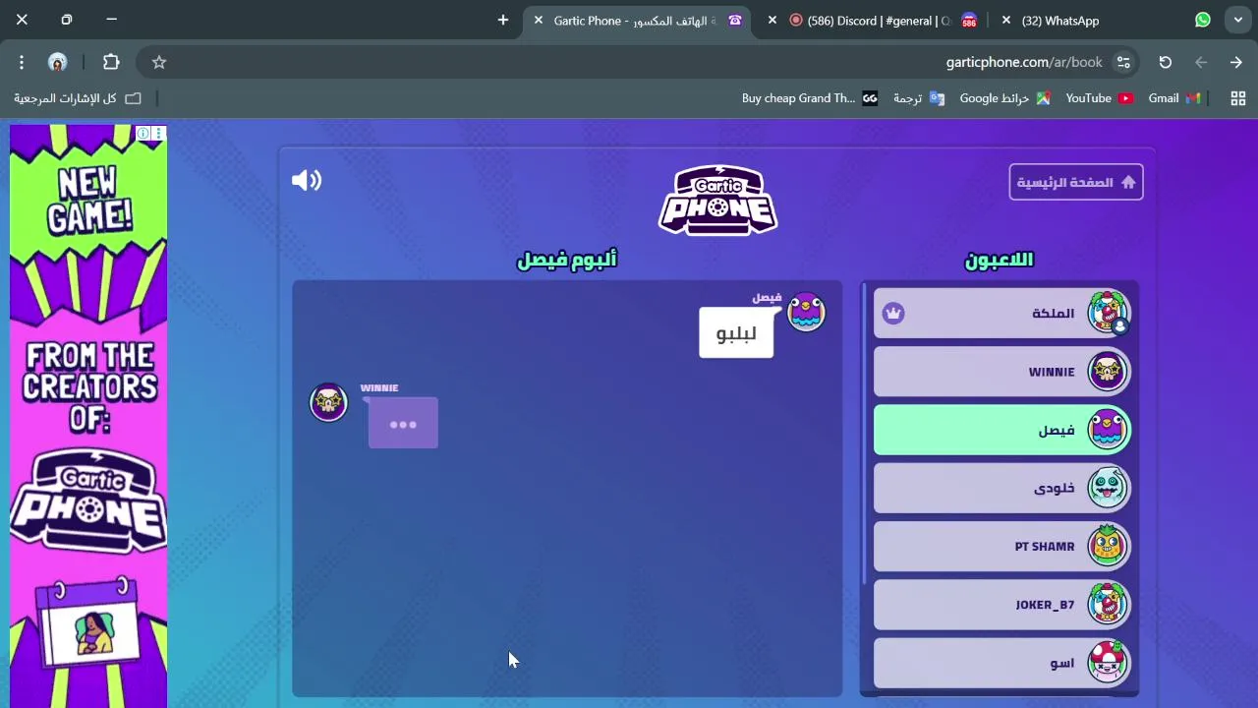Screen dimensions: 1258x708
Task: Select player الملكة in the list
Action: 1002,314
